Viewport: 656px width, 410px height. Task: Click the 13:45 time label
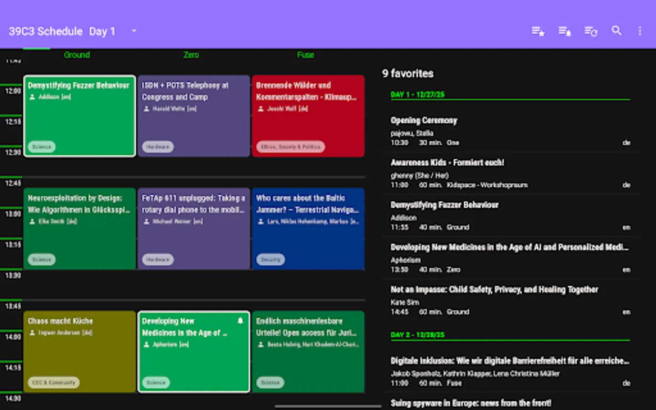[x=13, y=306]
